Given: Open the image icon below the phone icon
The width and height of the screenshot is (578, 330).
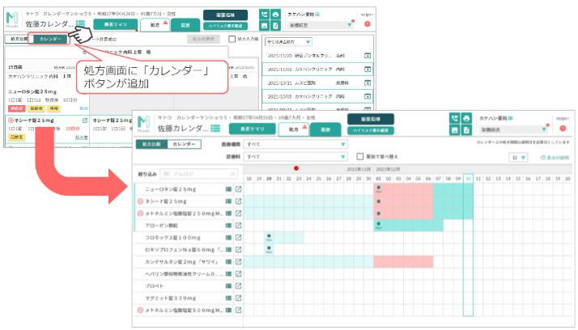Looking at the screenshot, I should pos(454,130).
